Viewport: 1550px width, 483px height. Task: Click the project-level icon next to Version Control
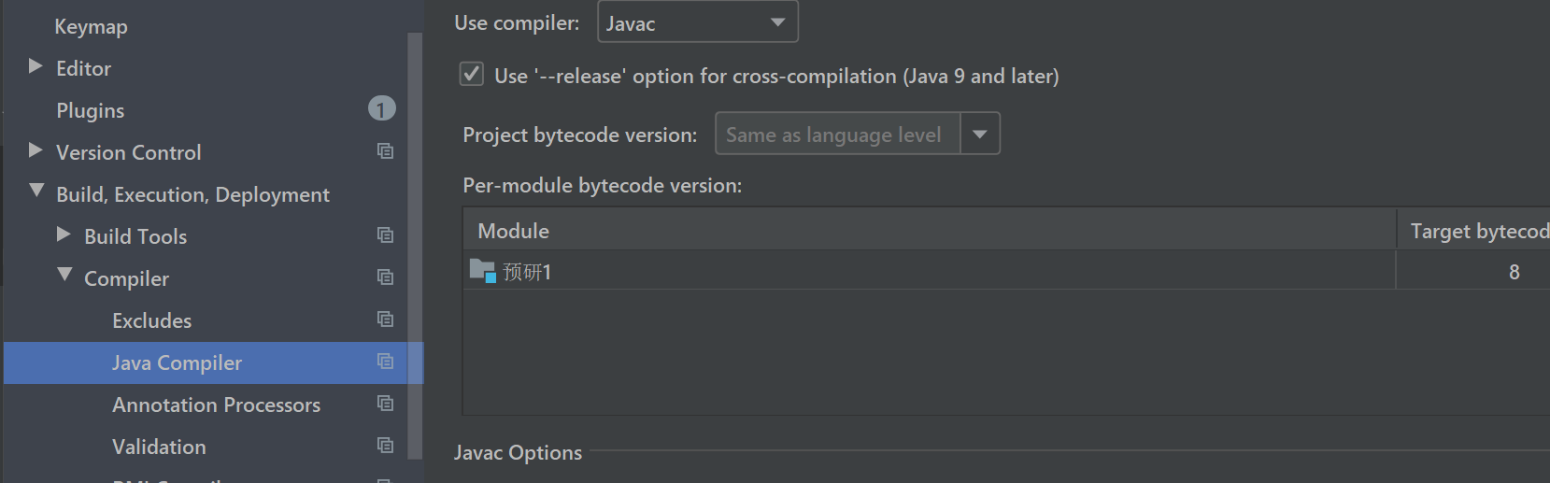[385, 151]
